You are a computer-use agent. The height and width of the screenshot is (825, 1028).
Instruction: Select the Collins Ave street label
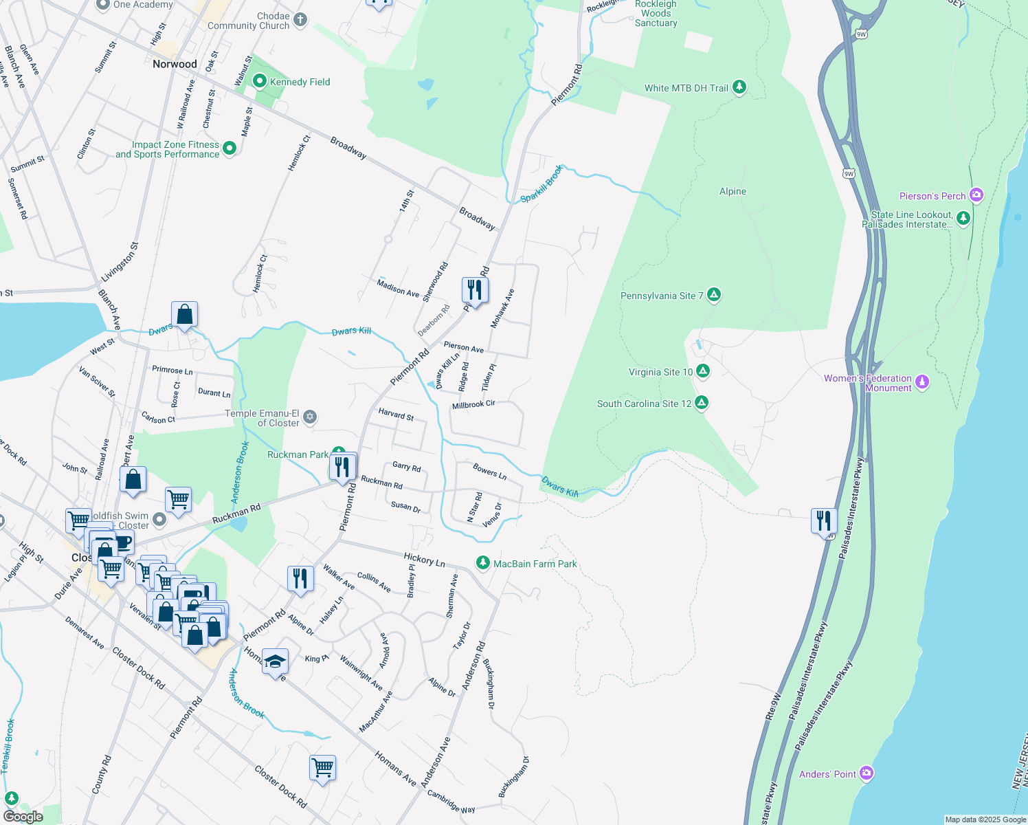pos(374,582)
